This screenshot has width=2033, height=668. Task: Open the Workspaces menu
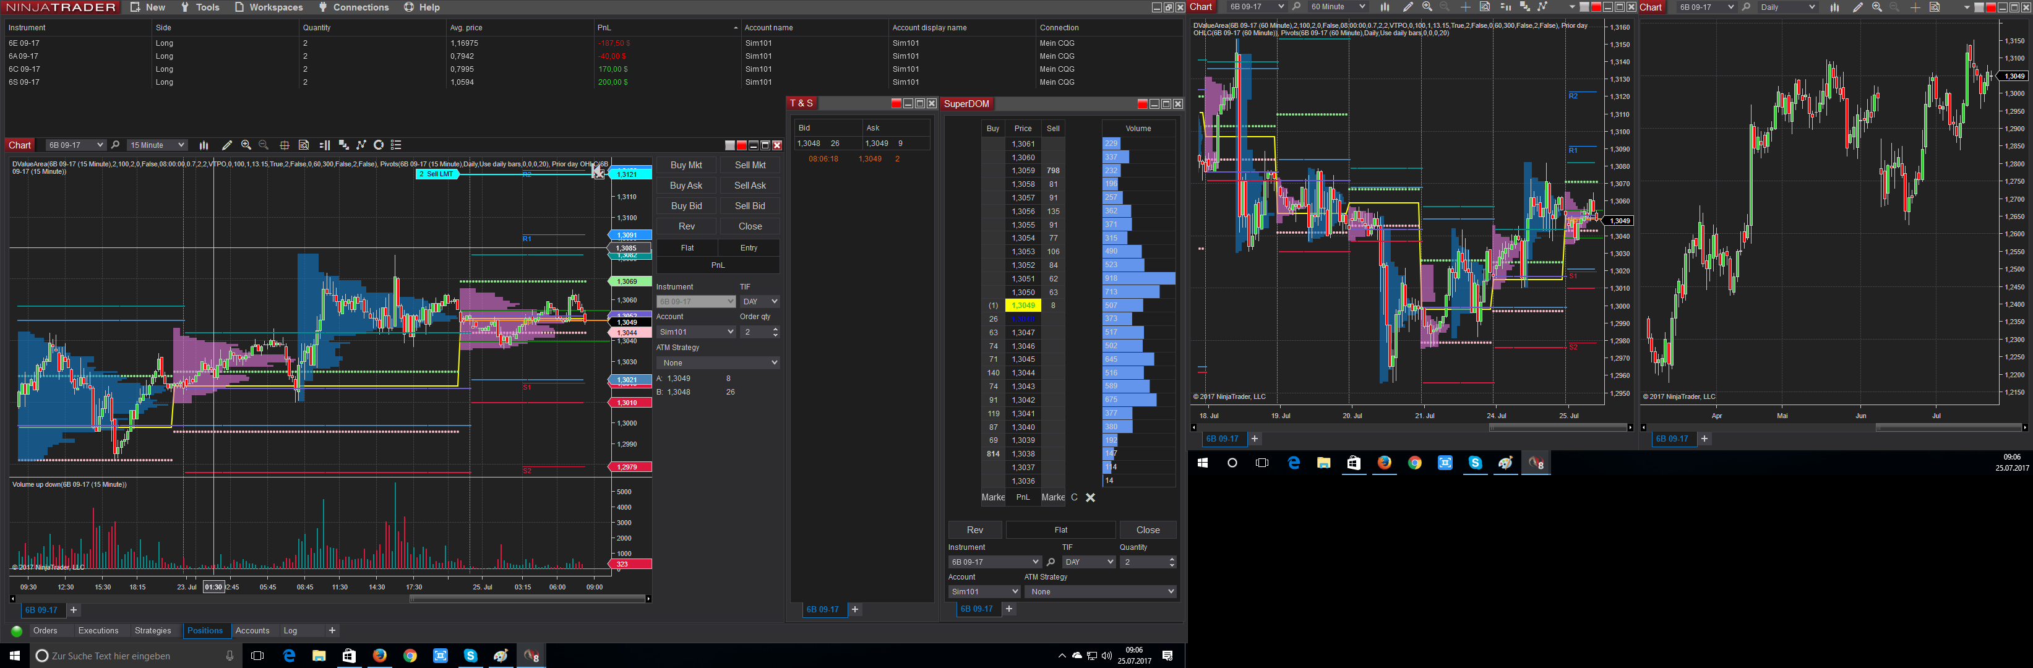point(269,7)
